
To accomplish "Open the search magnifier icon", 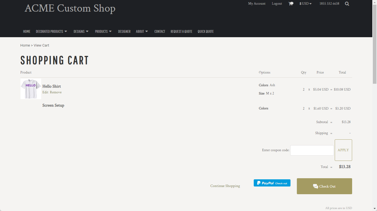I will [347, 4].
